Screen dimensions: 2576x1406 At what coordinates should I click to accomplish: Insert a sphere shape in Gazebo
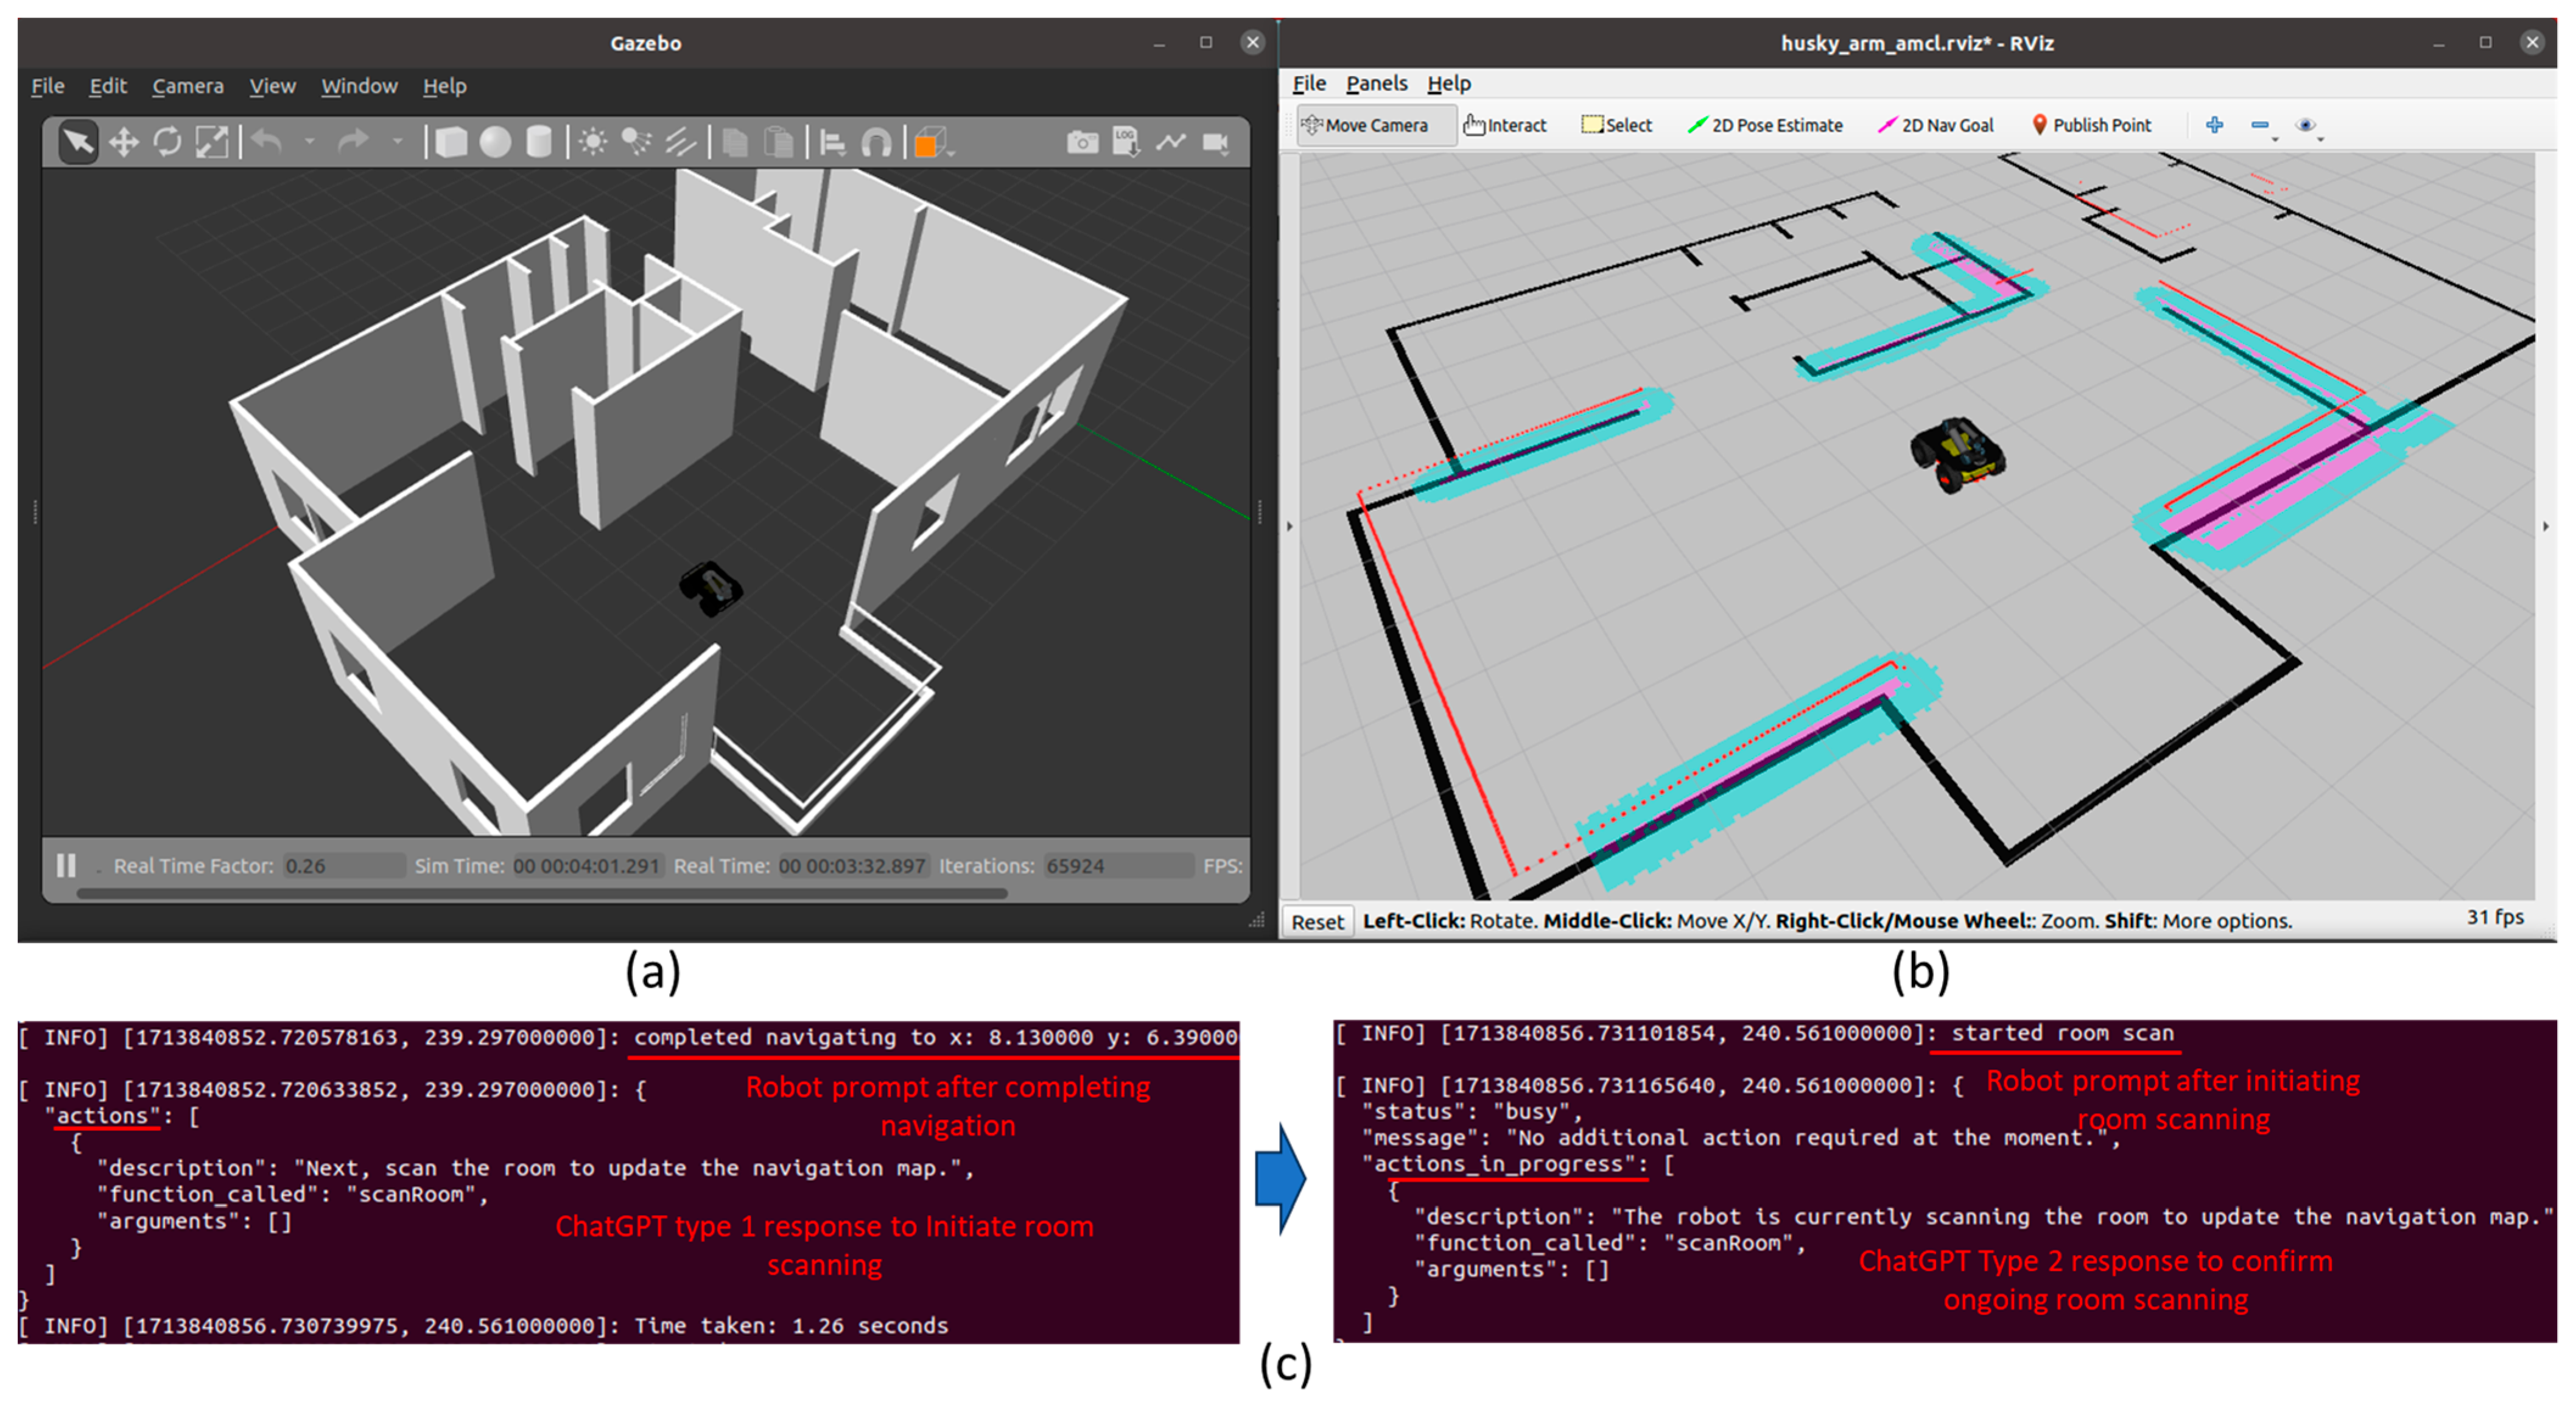coord(495,142)
